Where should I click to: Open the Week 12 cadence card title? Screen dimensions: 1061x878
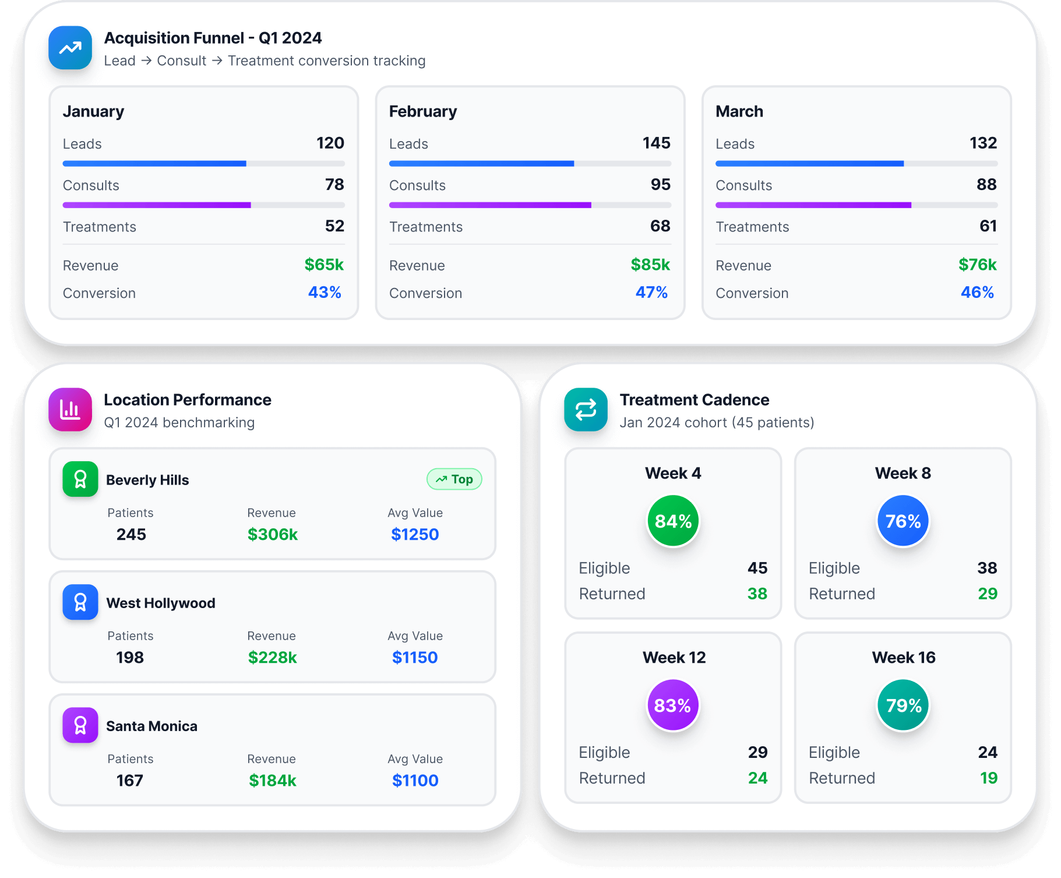point(674,658)
